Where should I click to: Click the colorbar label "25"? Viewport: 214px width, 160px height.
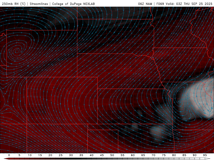pos(61,155)
